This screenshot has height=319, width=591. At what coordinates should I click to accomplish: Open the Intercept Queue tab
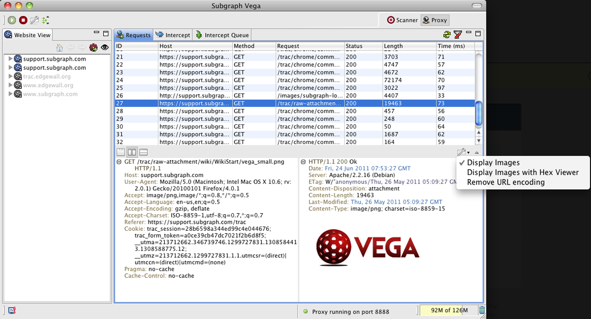[222, 35]
